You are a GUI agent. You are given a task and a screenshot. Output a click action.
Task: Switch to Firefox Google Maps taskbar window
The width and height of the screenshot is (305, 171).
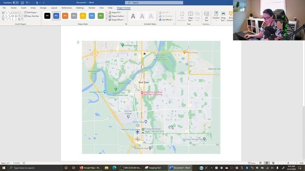tap(90, 168)
